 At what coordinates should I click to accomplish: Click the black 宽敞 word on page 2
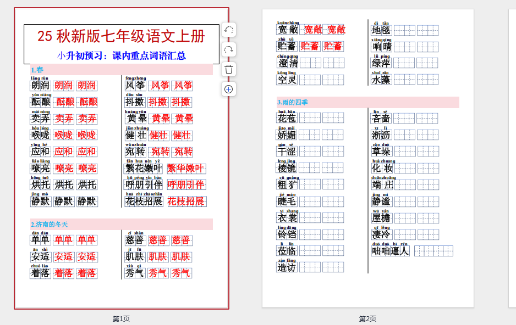(287, 30)
